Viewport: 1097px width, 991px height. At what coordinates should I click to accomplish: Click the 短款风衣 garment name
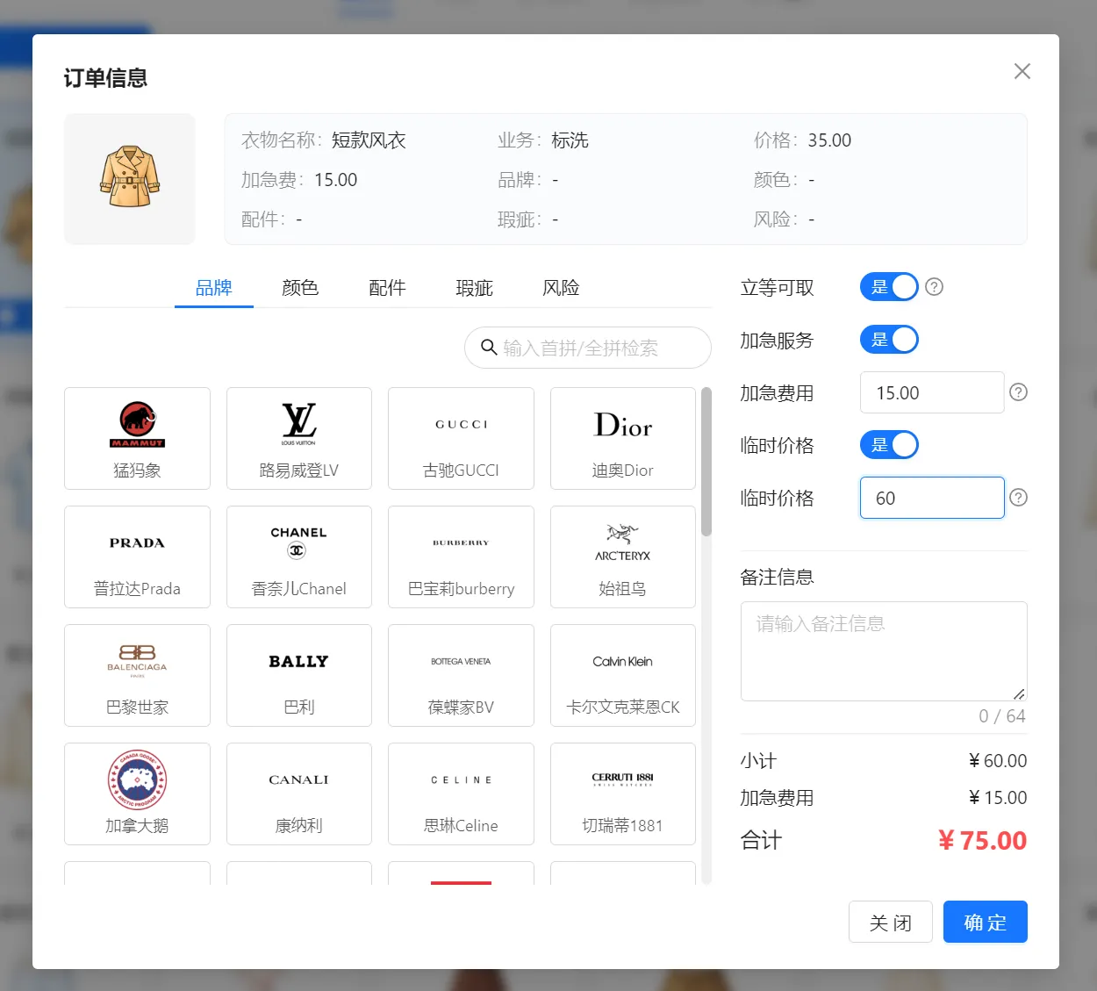click(369, 140)
